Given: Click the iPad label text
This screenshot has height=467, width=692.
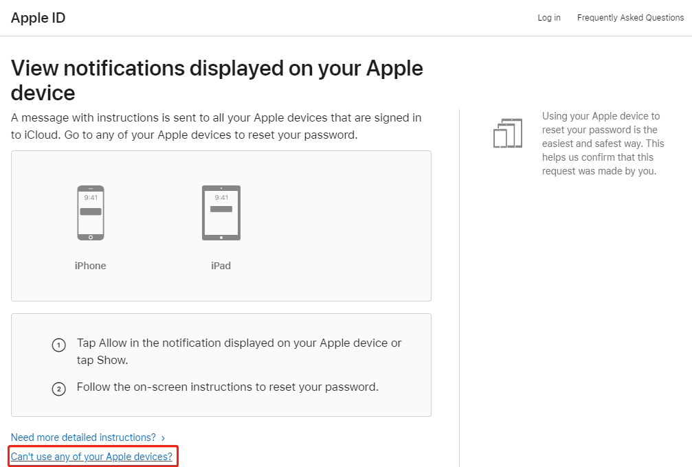Looking at the screenshot, I should click(x=221, y=266).
